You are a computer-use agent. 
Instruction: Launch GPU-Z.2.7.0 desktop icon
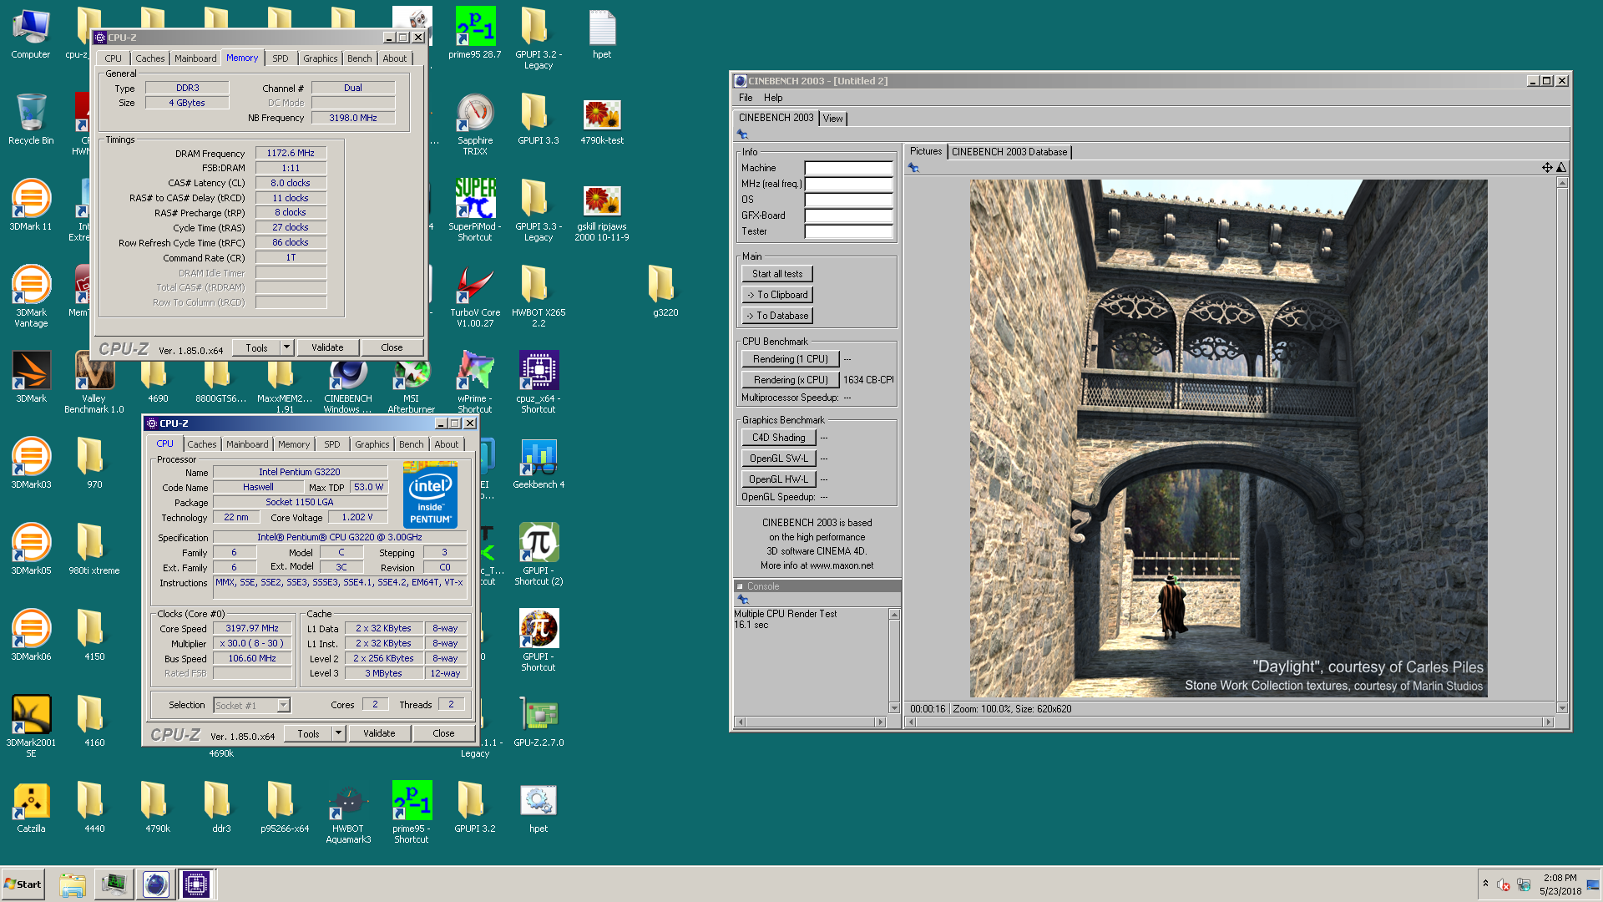[539, 722]
